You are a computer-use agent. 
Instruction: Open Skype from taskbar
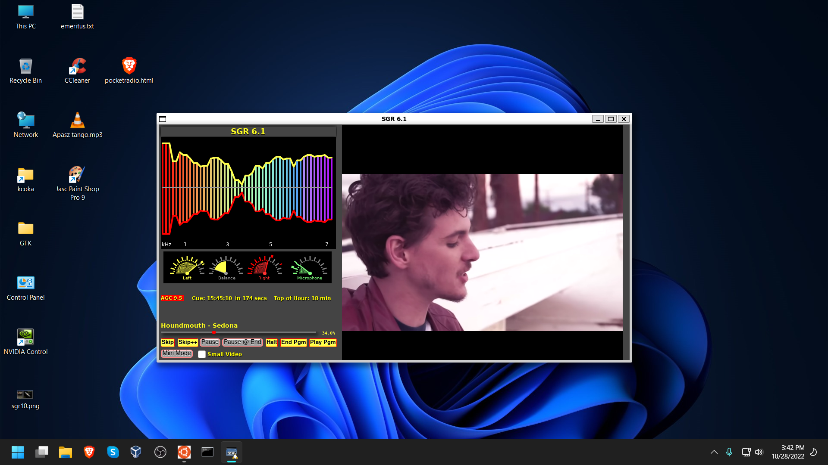coord(113,452)
